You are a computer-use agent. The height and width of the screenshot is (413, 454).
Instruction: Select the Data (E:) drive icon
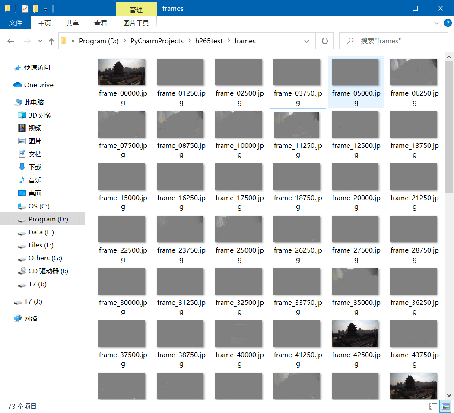pos(22,233)
